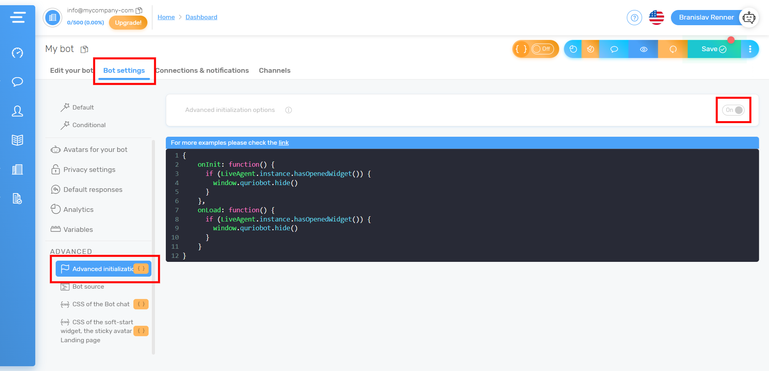Toggle the Advanced initialization options On switch
The height and width of the screenshot is (371, 769).
(733, 110)
